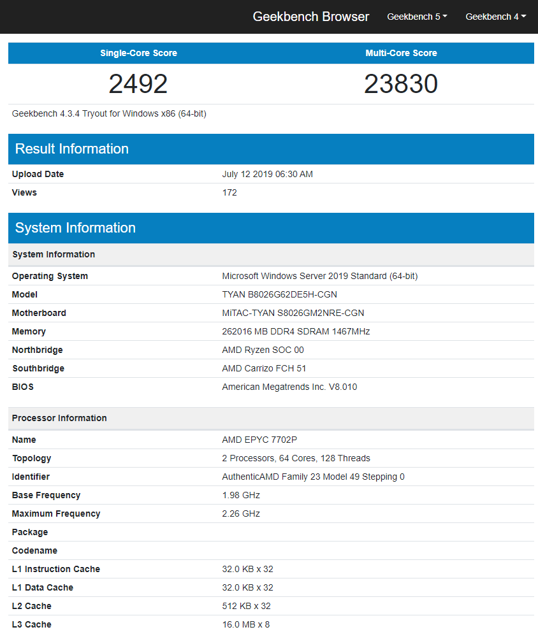Click the Processor Information subheader

tap(59, 418)
